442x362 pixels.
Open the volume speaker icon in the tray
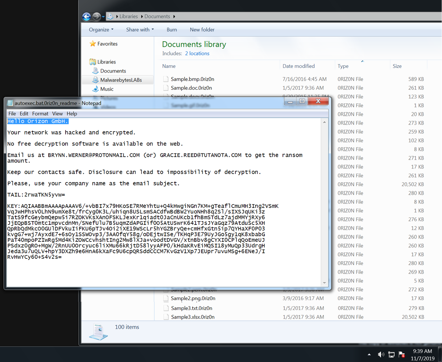point(381,354)
